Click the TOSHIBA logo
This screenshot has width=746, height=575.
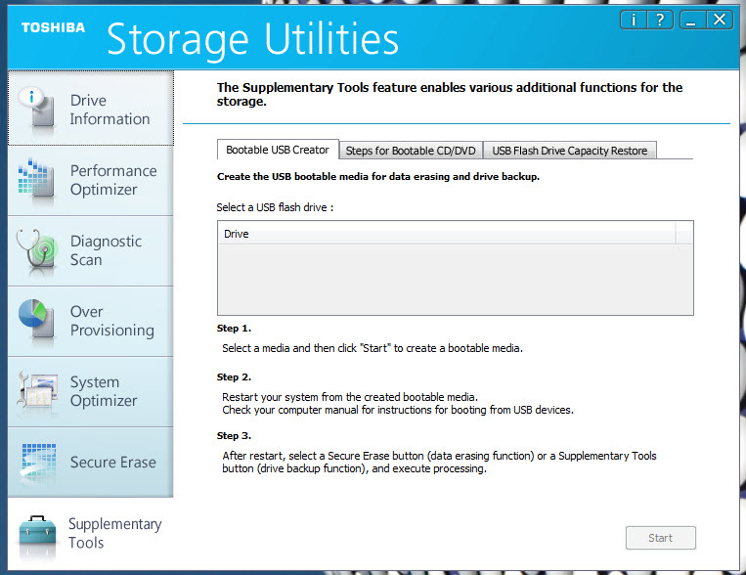53,27
